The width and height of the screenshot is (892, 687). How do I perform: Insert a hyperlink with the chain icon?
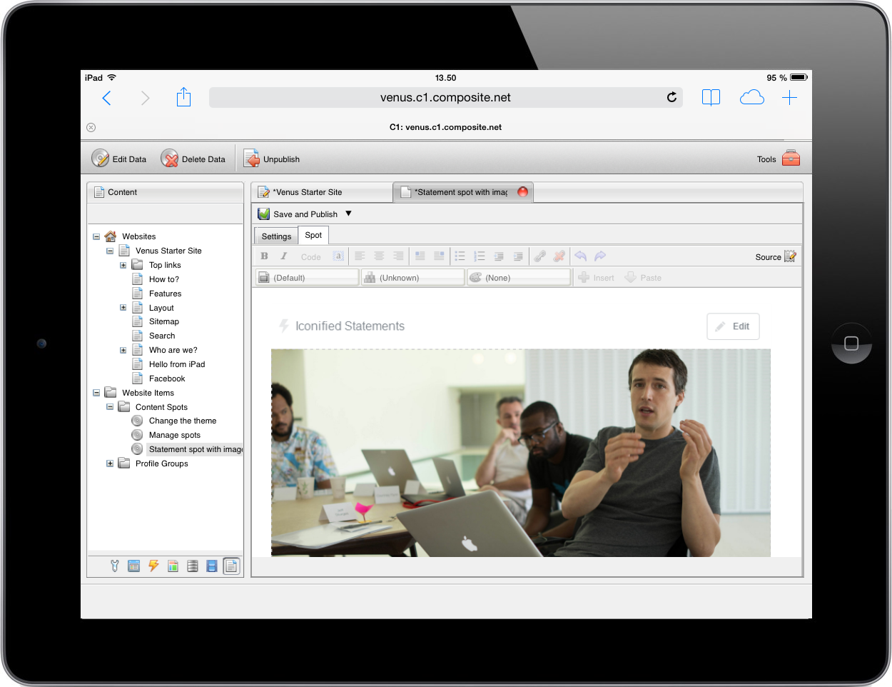pos(539,256)
